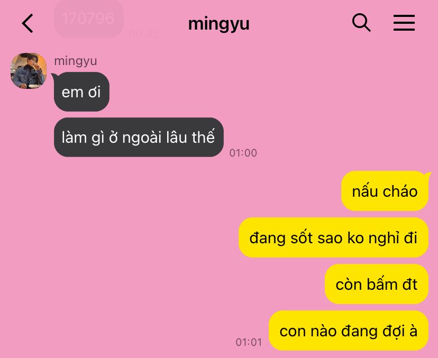Select the 'còn bấm đt' bubble
Screen dimensions: 438x358
click(x=377, y=284)
